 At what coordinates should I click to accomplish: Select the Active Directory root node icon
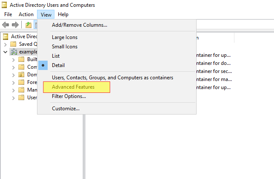[6, 36]
